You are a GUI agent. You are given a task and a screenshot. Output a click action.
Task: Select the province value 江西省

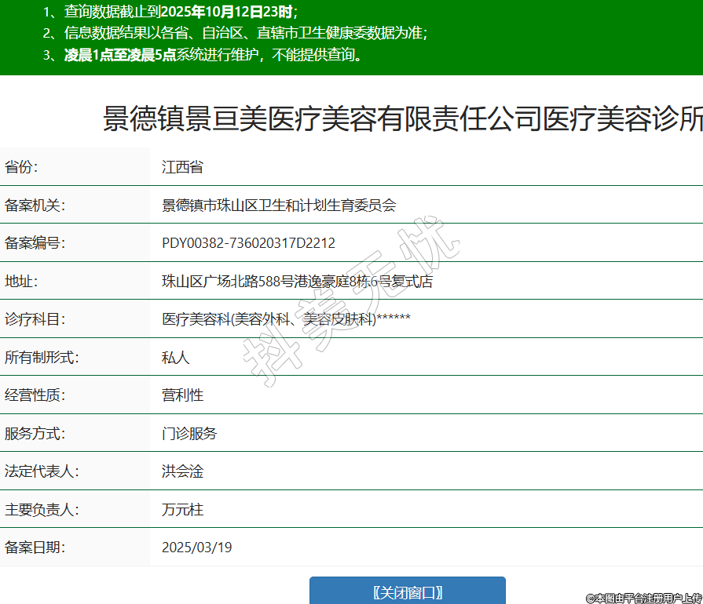tap(182, 167)
